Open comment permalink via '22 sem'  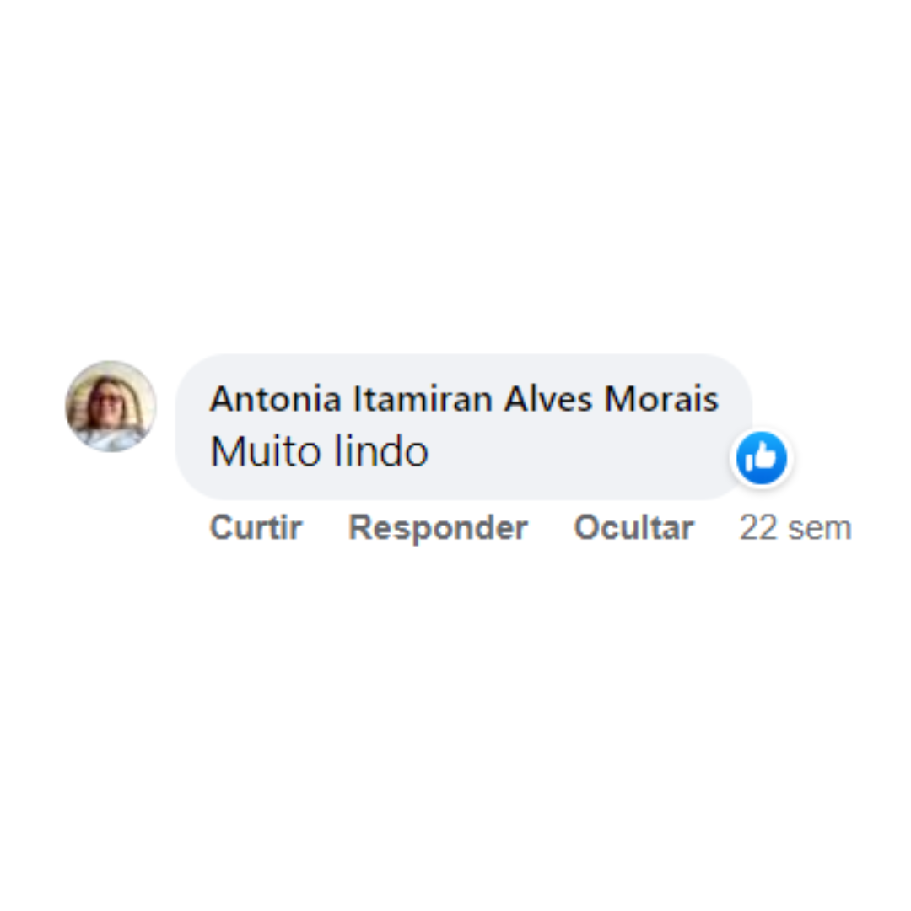pyautogui.click(x=795, y=527)
